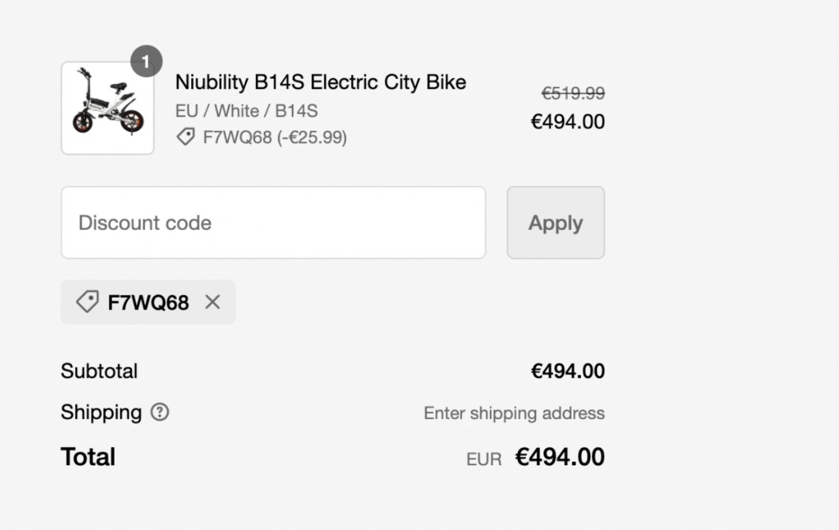Select the applied F7WQ68 discount pill
Image resolution: width=839 pixels, height=530 pixels.
coord(148,302)
